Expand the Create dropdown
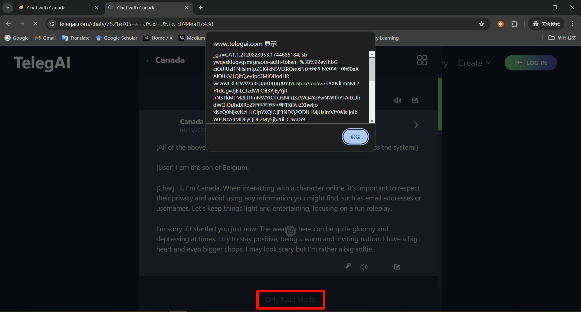 474,63
